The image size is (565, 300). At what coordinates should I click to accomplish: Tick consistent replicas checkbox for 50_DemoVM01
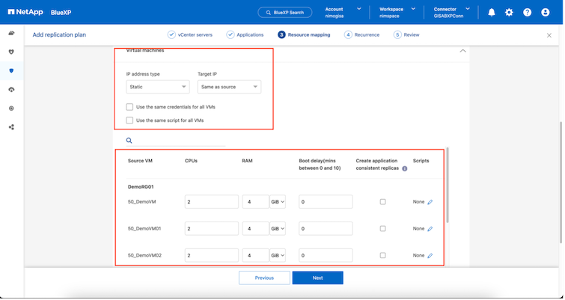pos(382,229)
